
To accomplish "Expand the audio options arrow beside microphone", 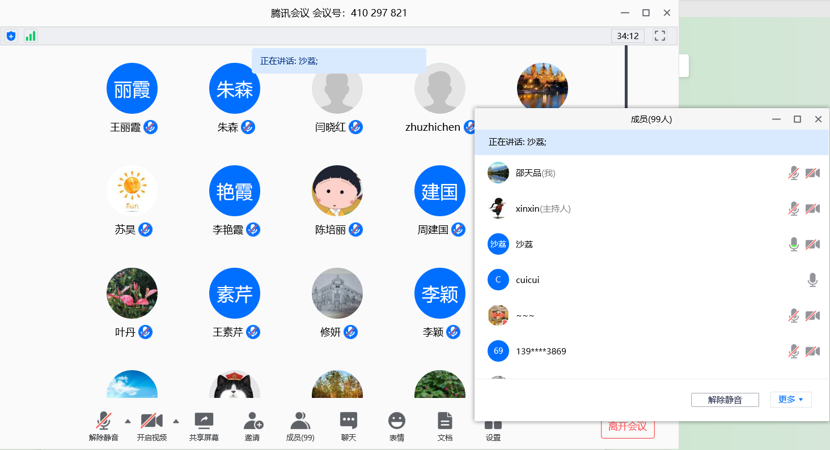I will tap(128, 421).
